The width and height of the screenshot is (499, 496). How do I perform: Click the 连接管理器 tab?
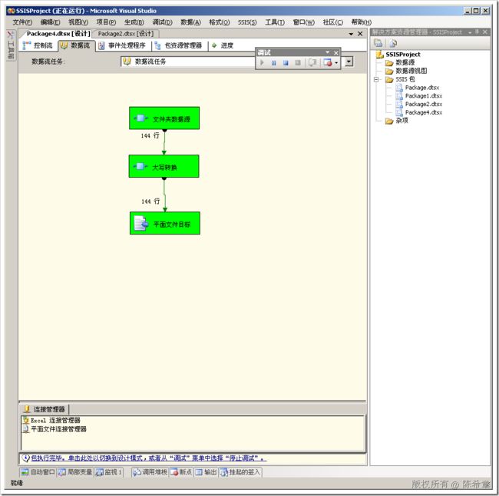tap(45, 409)
